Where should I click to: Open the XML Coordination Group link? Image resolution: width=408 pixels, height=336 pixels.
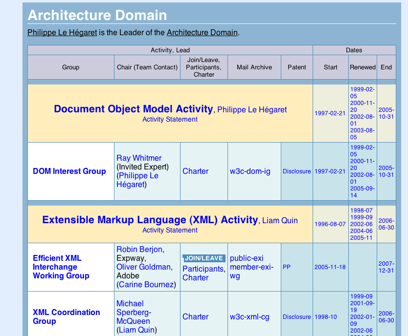66,316
